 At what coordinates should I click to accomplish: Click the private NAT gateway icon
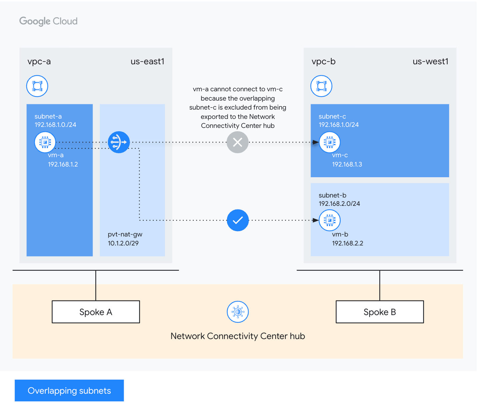click(x=119, y=142)
